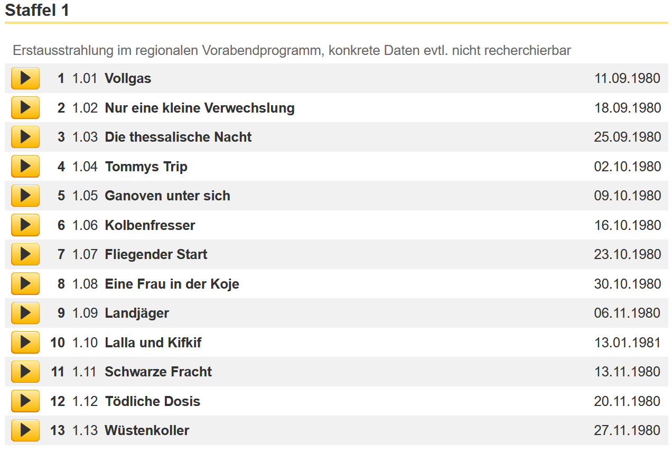
Task: Click play icon for Tommys Trip
Action: click(25, 167)
